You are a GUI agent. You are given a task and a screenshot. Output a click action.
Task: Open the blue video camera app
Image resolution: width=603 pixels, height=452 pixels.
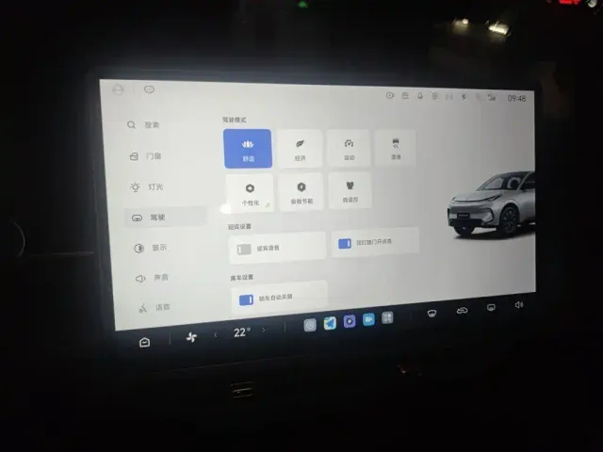click(x=368, y=319)
